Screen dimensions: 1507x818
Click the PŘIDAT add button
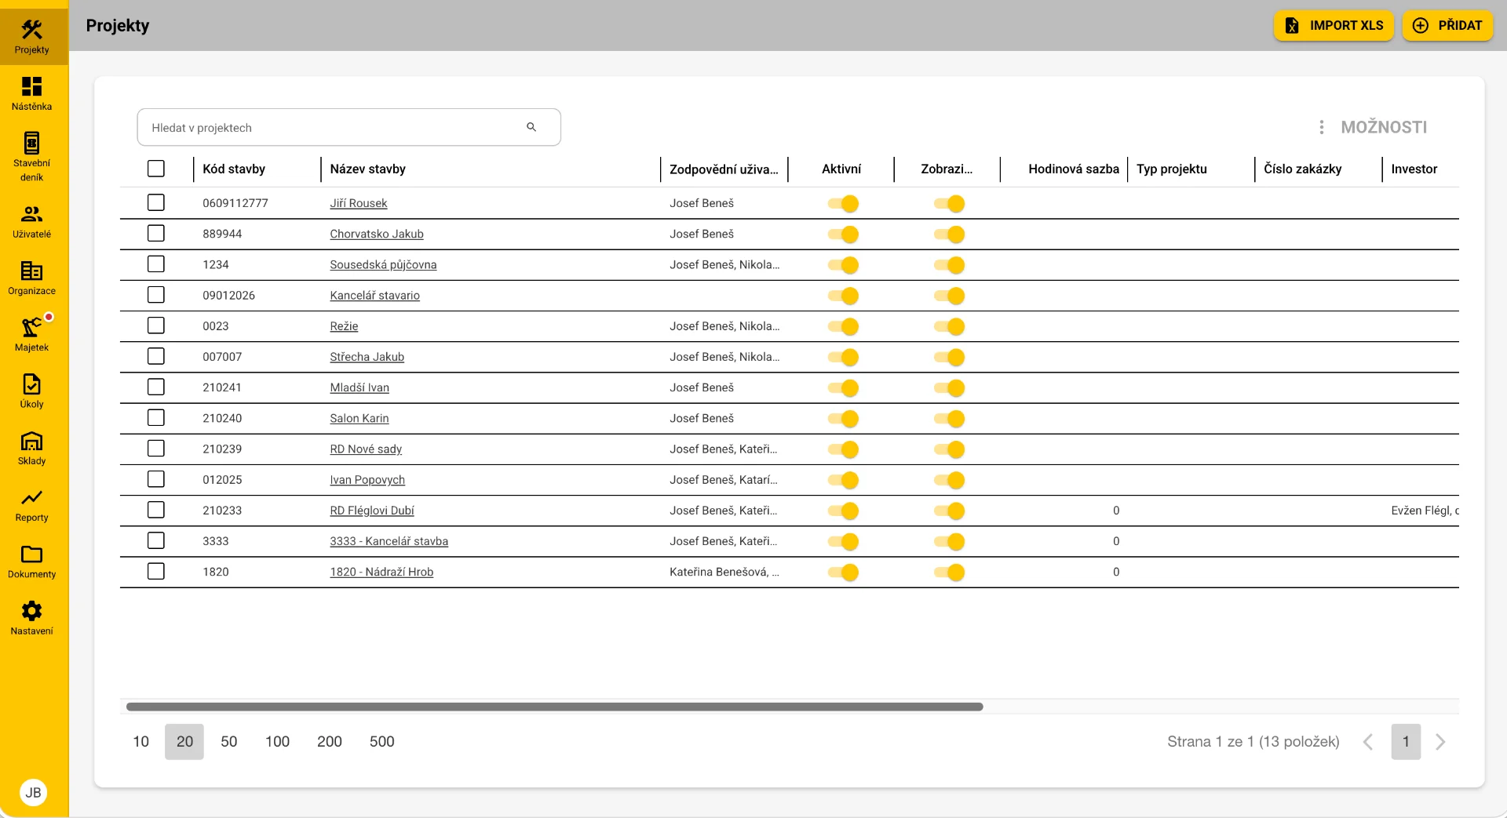point(1447,25)
